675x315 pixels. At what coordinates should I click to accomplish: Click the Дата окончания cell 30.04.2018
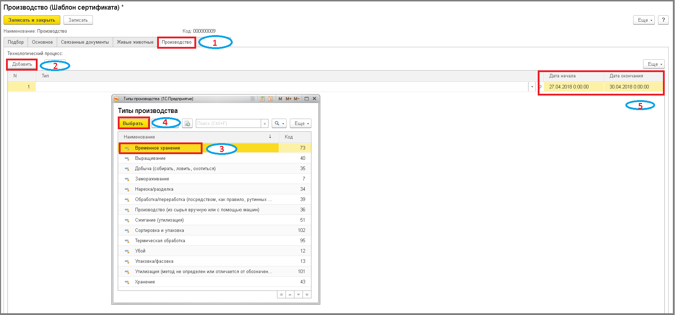(x=633, y=87)
